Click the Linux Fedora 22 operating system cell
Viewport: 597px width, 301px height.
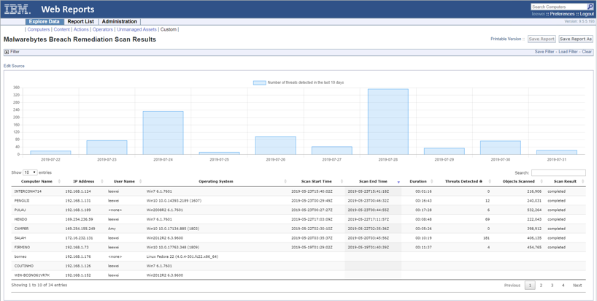click(182, 257)
